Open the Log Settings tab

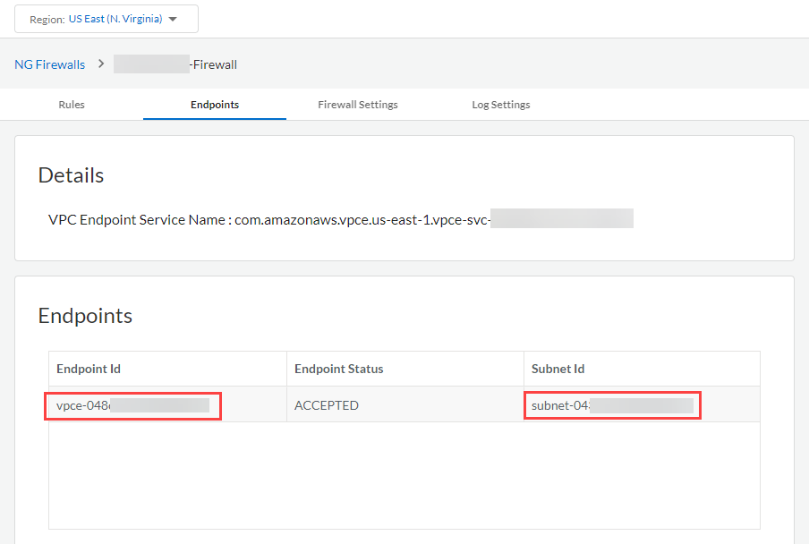point(501,105)
